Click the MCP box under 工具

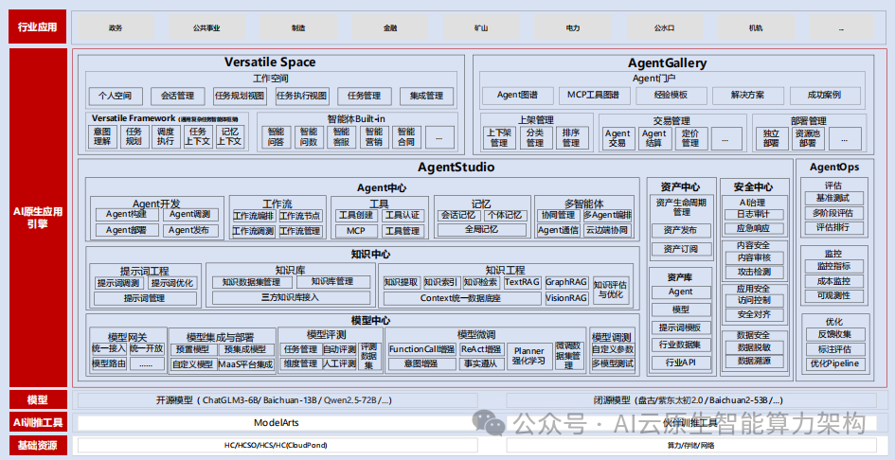[x=356, y=231]
